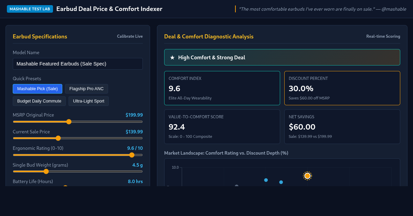Screen dimensions: 413x216
Task: Click the Calibrate Live label
Action: point(130,36)
